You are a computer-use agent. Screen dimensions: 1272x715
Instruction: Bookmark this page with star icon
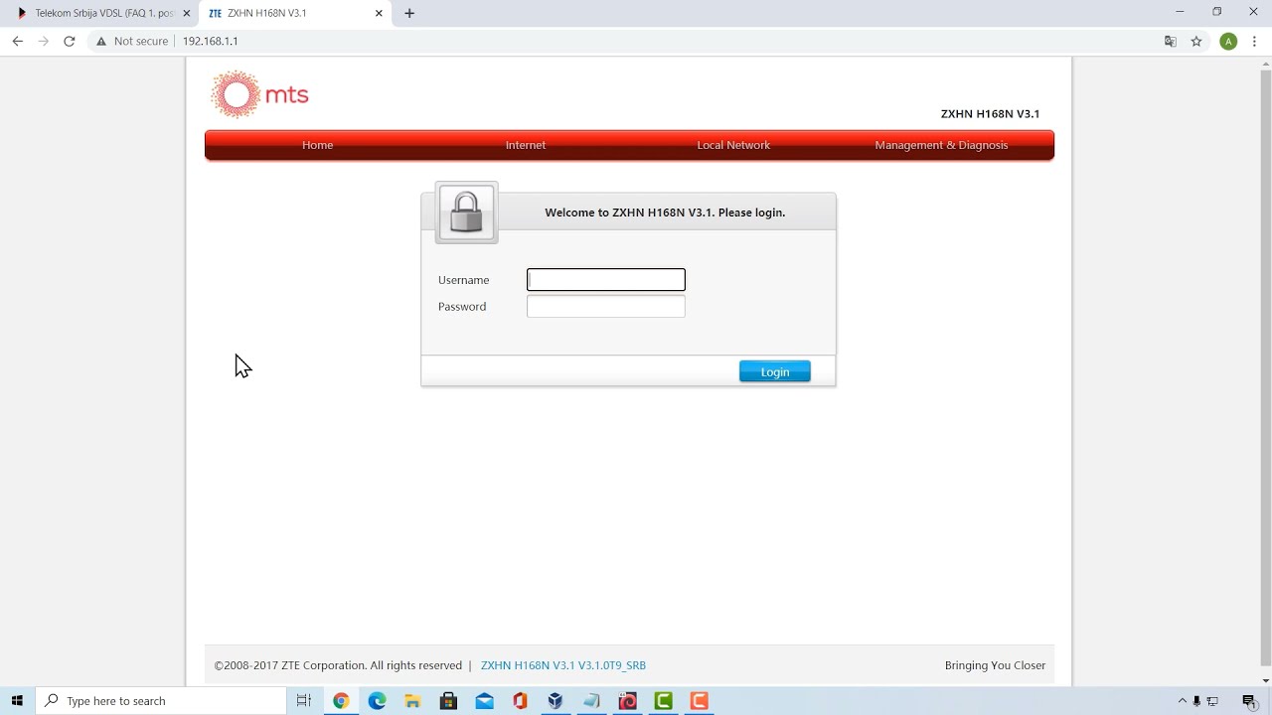tap(1196, 42)
